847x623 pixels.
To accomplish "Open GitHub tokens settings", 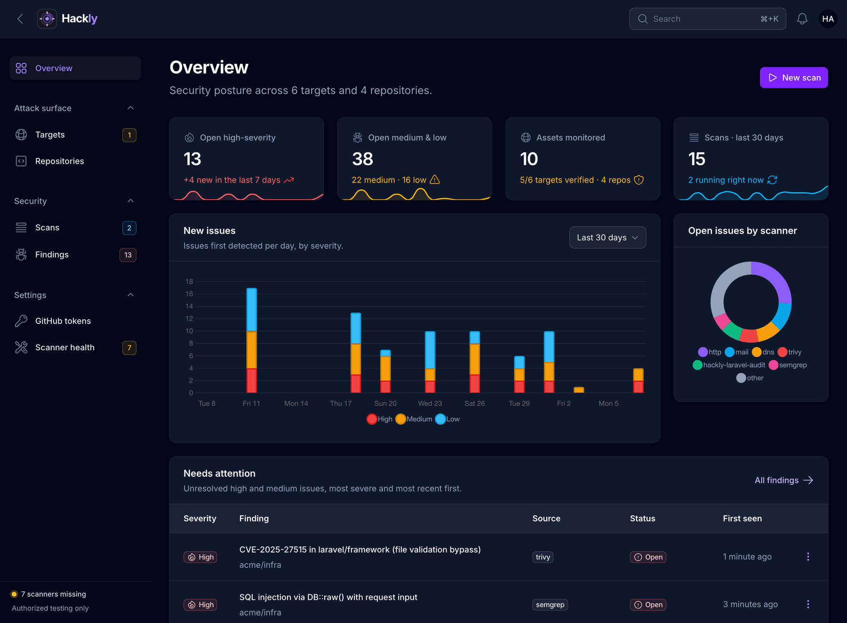I will (x=75, y=321).
